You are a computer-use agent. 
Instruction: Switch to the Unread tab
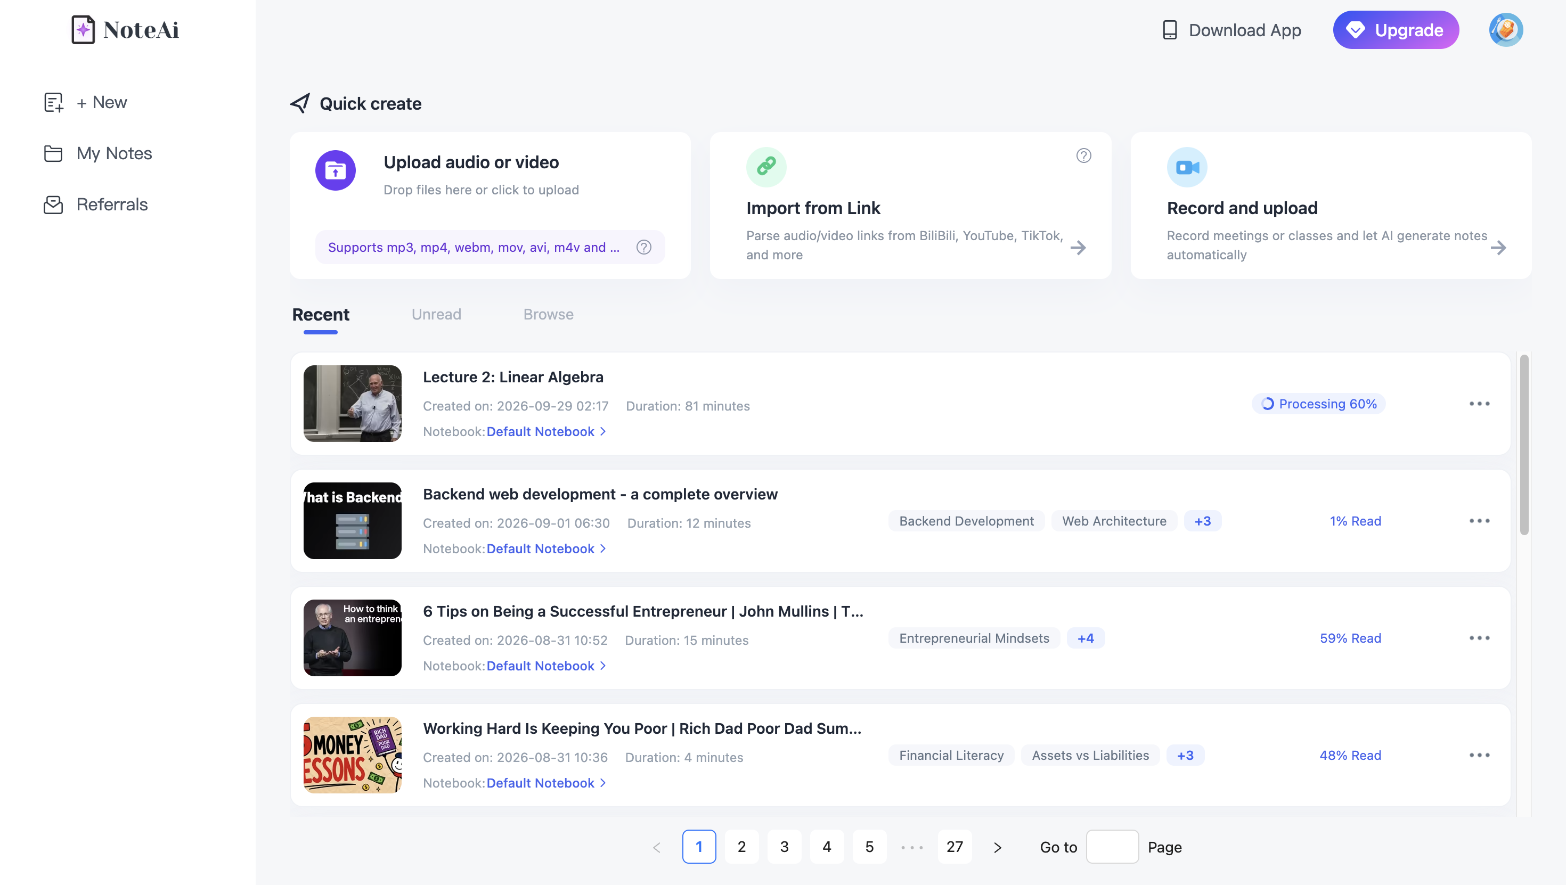(436, 315)
